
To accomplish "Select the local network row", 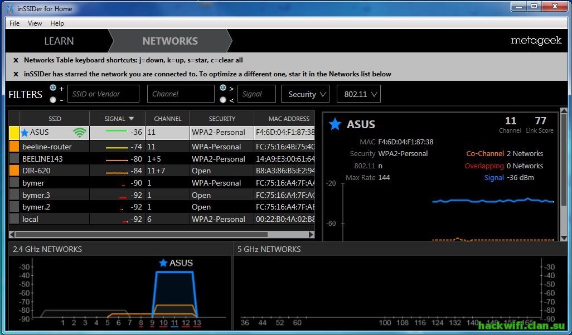I will 162,219.
